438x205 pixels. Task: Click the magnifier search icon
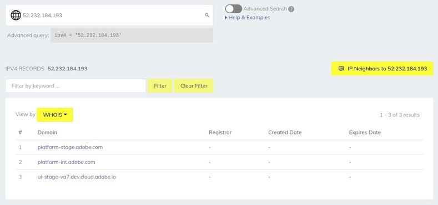point(207,16)
